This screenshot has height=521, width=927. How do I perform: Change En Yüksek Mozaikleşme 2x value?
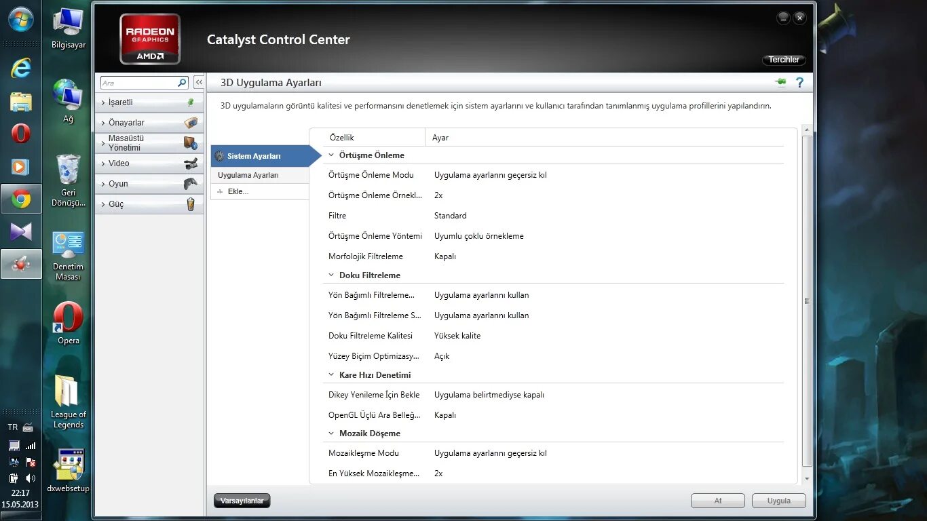(438, 474)
